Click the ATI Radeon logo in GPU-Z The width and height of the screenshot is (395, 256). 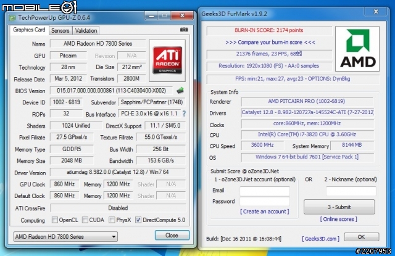(167, 60)
